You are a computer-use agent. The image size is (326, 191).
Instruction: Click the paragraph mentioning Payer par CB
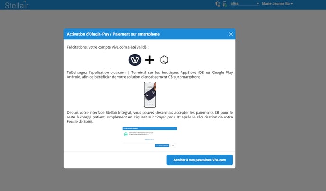pos(150,117)
